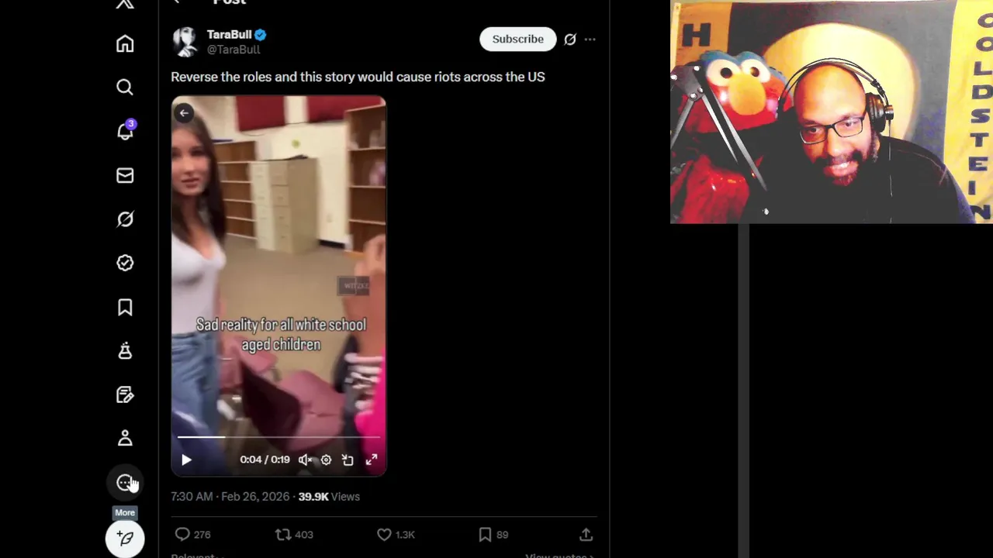
Task: Click the Subscribe button
Action: [x=517, y=40]
